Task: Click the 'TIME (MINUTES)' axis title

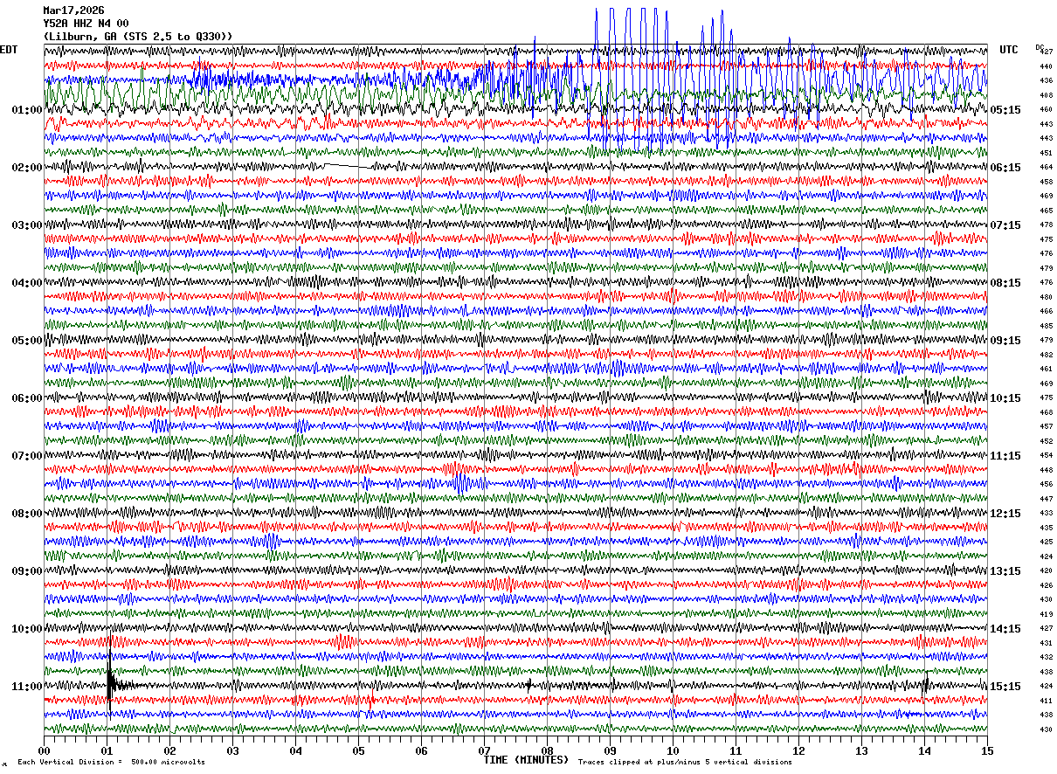Action: [526, 760]
